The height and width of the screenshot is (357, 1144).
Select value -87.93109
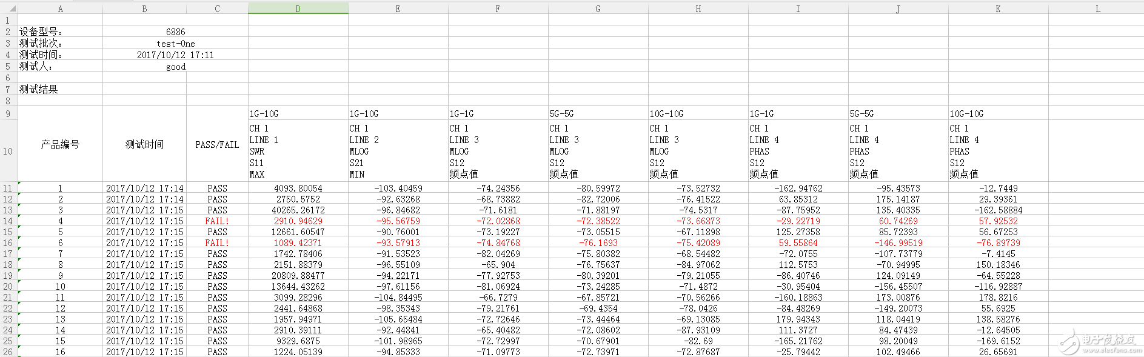click(x=698, y=330)
